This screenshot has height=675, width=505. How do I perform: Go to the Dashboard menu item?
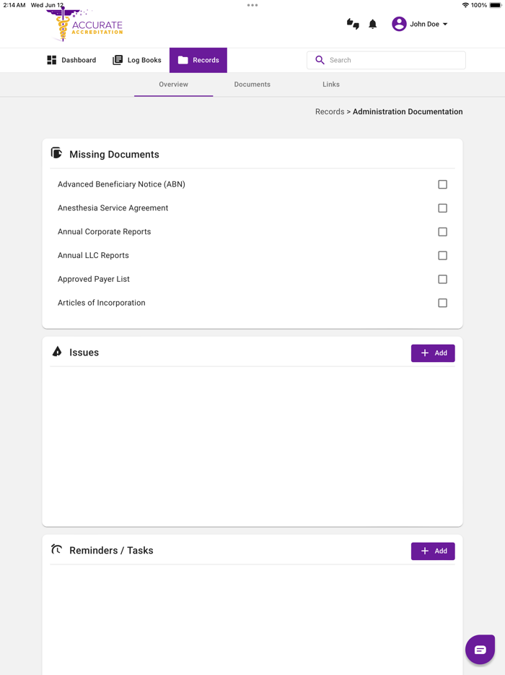(x=71, y=60)
